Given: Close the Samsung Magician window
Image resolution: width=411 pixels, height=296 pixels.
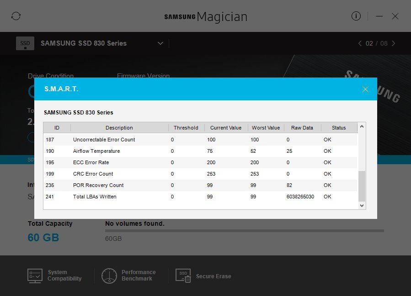Looking at the screenshot, I should pos(395,16).
